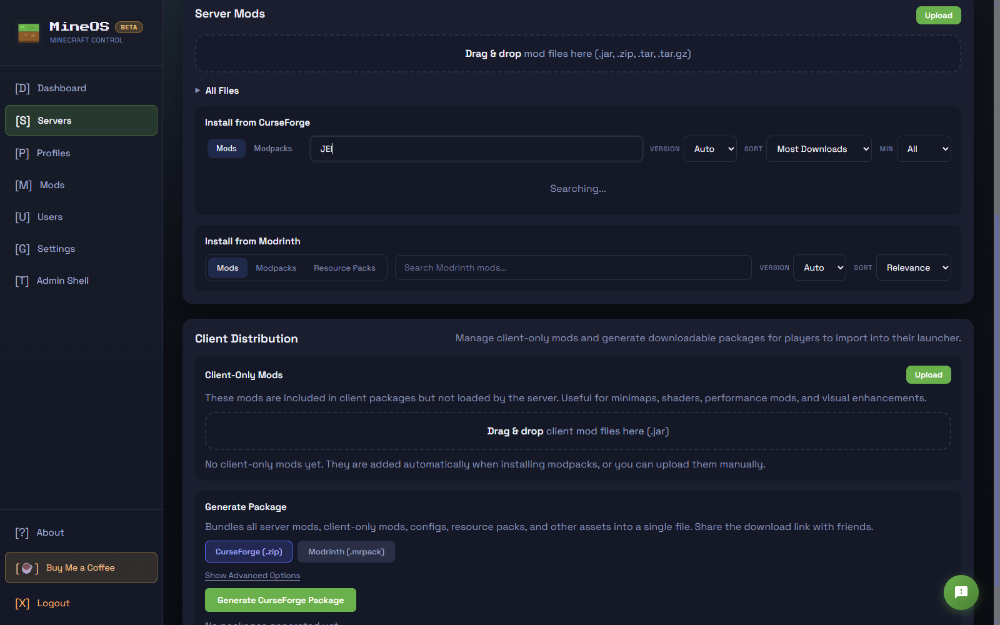The image size is (1000, 625).
Task: Open the Dashboard from the sidebar
Action: point(61,87)
